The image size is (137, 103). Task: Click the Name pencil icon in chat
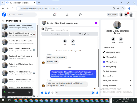coord(73,41)
